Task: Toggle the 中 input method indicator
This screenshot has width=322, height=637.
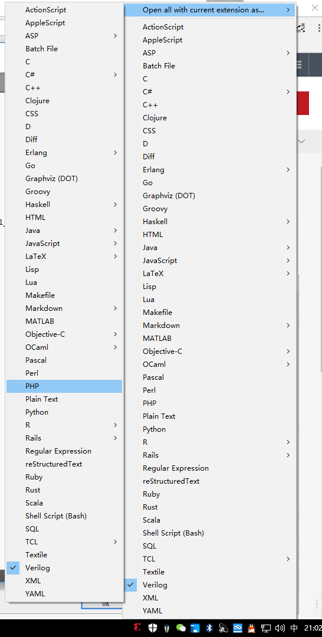Action: point(295,628)
